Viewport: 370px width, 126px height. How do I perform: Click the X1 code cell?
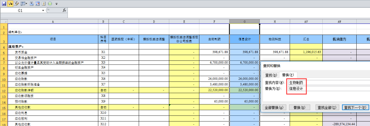click(x=103, y=52)
